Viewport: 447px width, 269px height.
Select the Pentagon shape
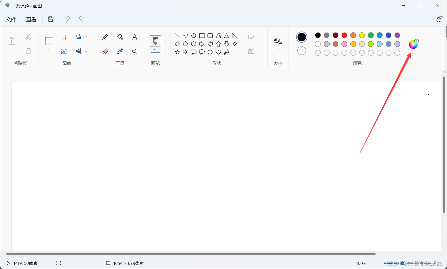(185, 44)
